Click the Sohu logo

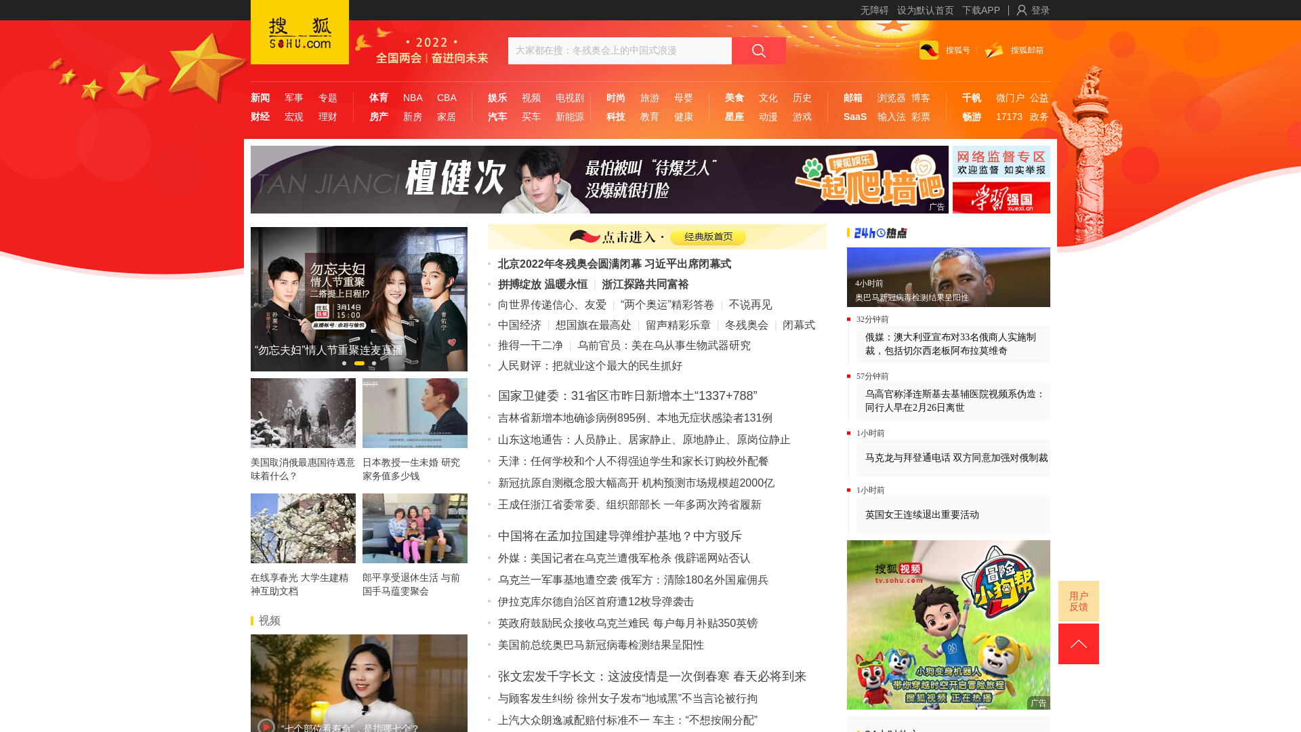click(x=300, y=33)
